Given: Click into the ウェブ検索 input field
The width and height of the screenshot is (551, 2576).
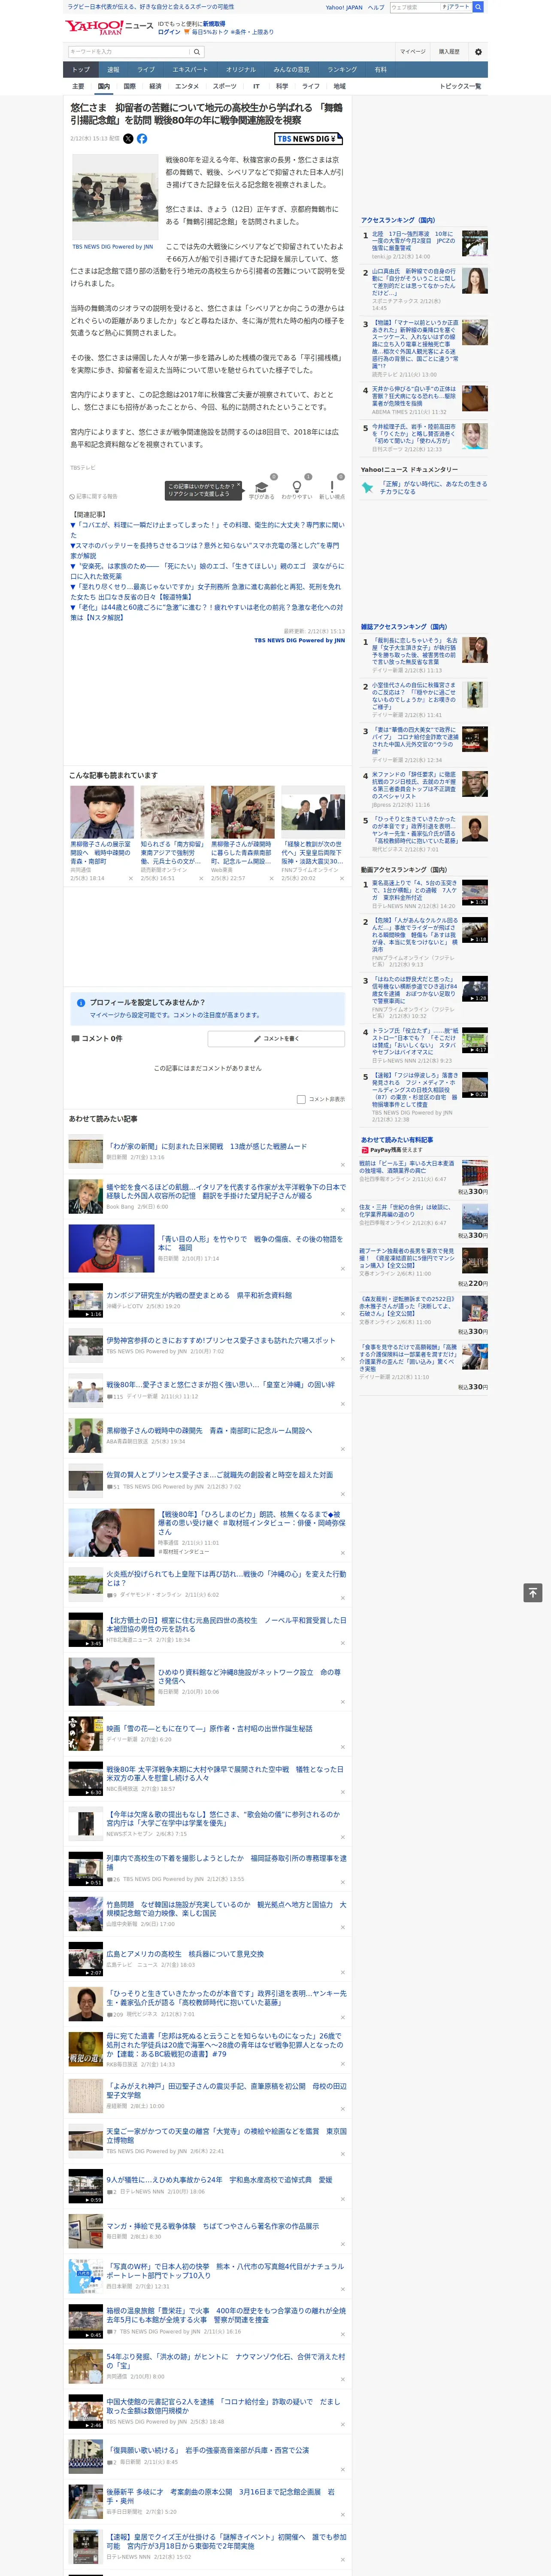Looking at the screenshot, I should (415, 7).
